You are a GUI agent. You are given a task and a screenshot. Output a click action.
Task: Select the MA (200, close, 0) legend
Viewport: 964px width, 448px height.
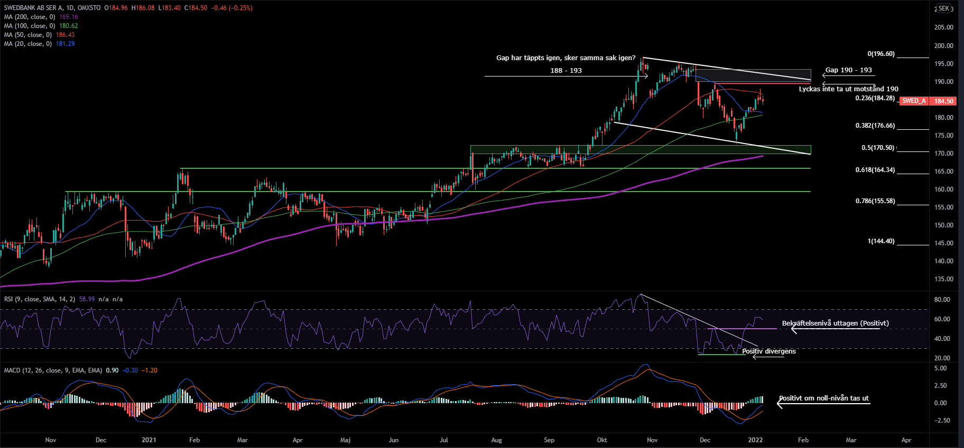(30, 17)
